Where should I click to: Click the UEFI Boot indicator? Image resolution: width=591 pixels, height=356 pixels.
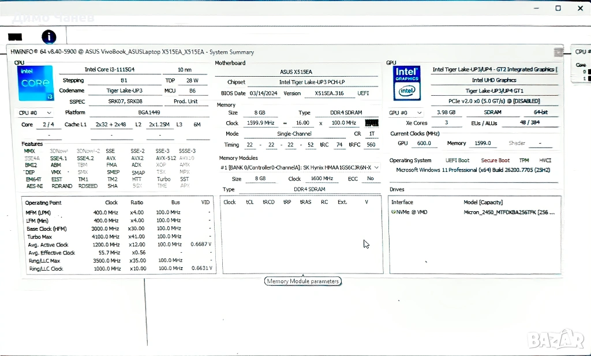[457, 160]
